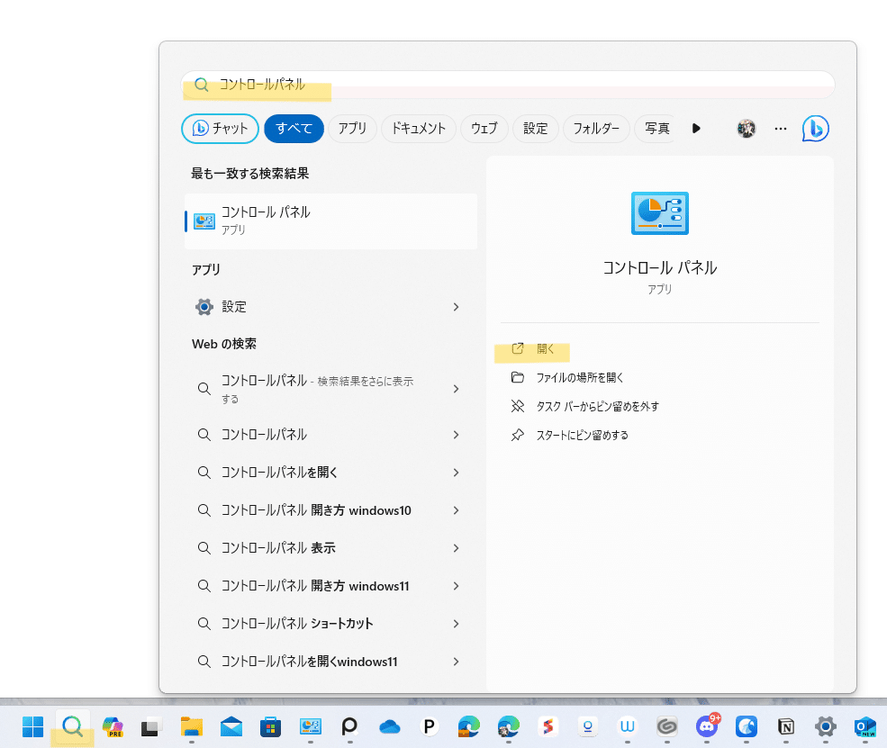The image size is (887, 748).
Task: Open best match コントロール パネル result
Action: pyautogui.click(x=330, y=221)
